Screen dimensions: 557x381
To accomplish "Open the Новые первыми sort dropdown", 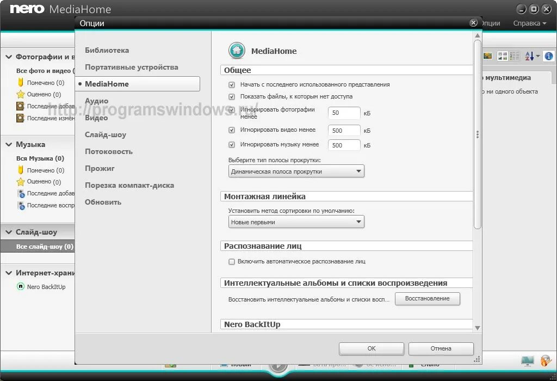I will pos(296,222).
